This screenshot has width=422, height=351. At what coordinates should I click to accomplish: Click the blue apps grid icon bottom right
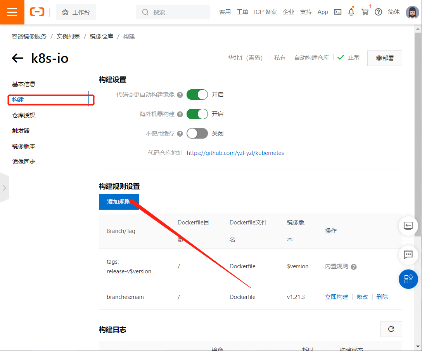408,279
